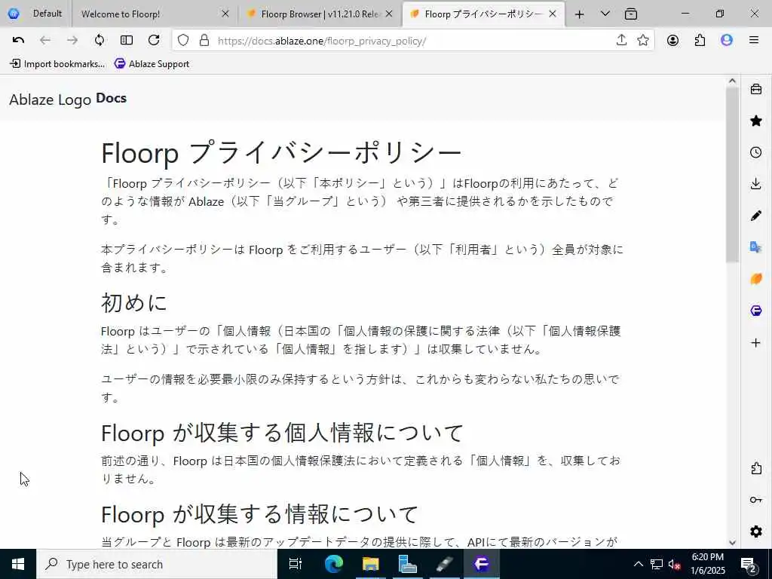Click the Ablaze Logo Docs header link
The image size is (772, 579).
tap(68, 99)
